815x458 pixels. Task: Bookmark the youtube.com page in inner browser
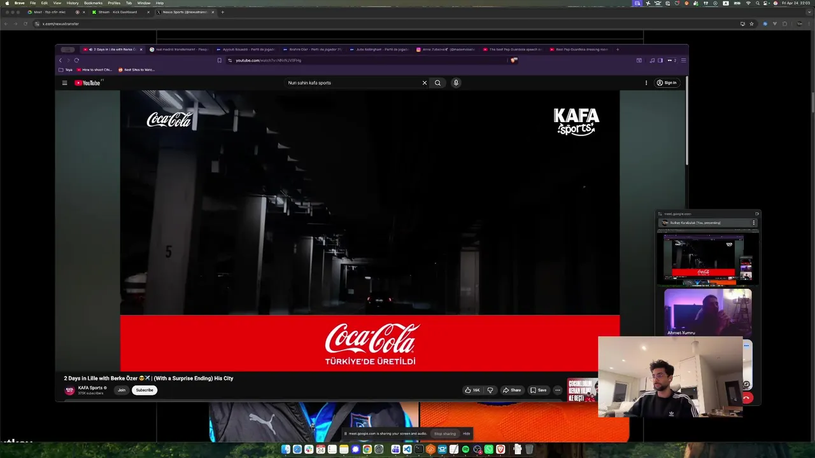click(x=219, y=60)
